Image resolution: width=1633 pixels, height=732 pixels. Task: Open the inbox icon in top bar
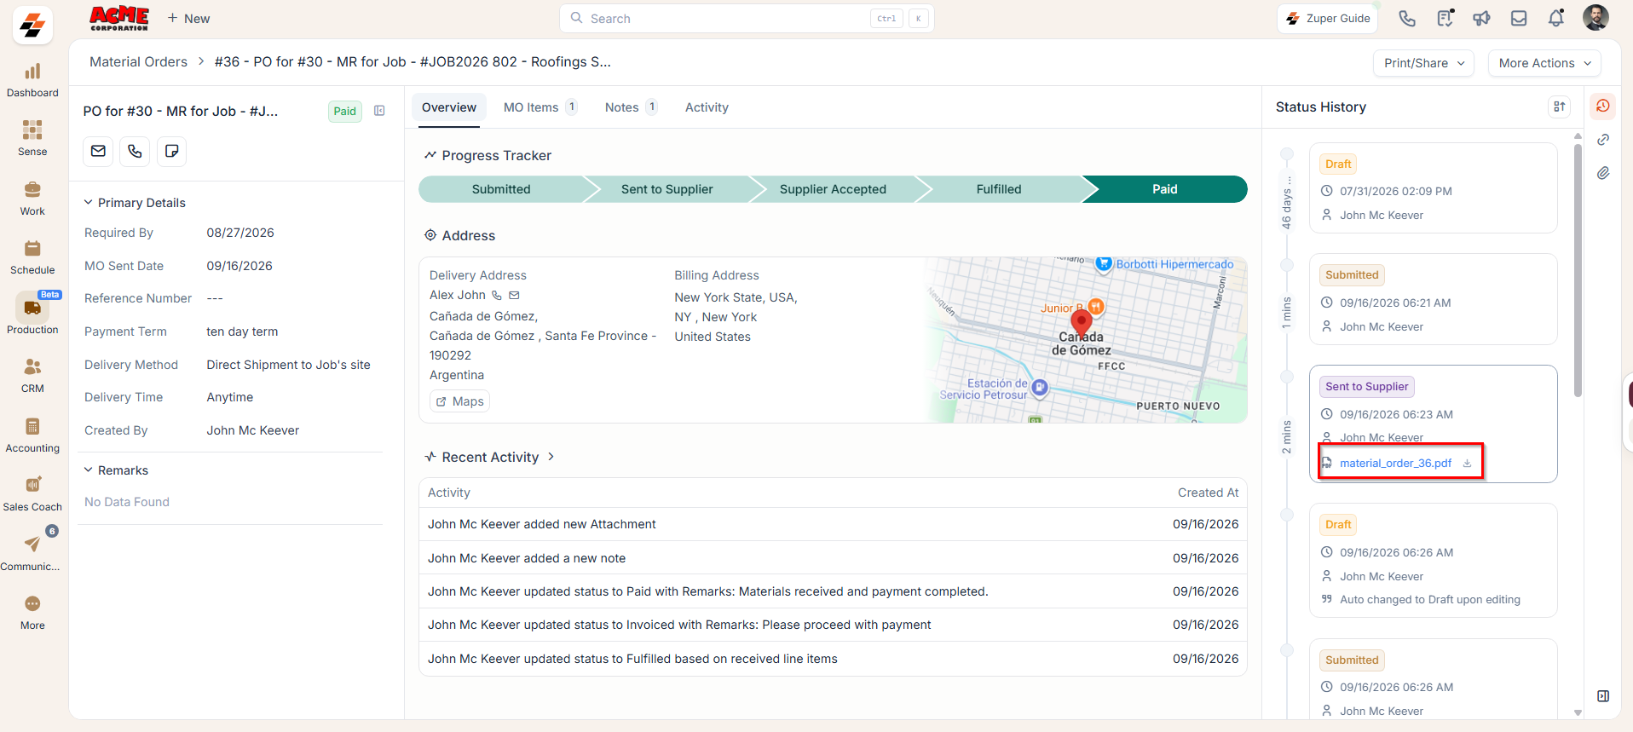tap(1519, 18)
